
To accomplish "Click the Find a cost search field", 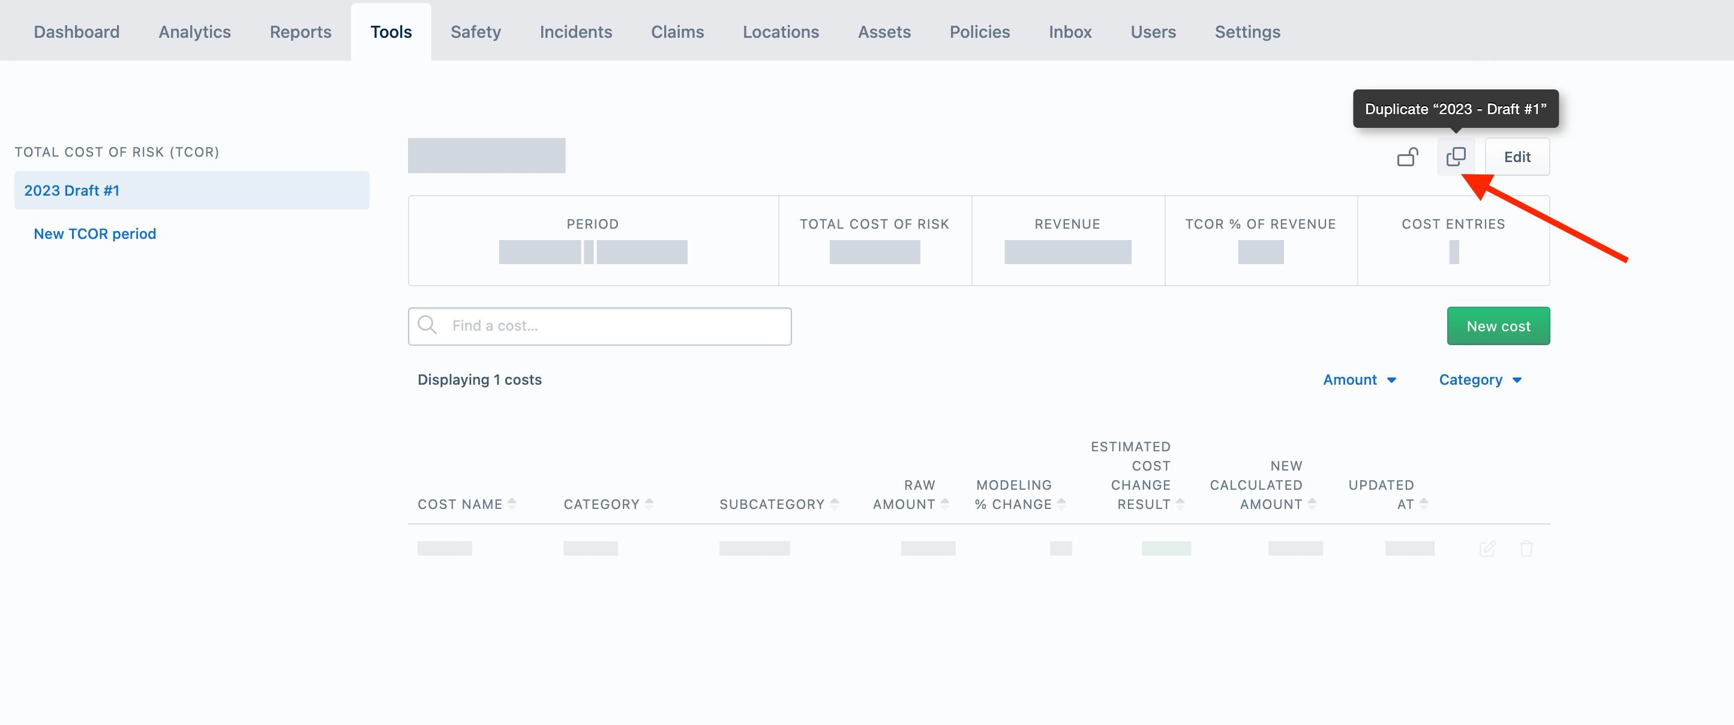I will pyautogui.click(x=600, y=326).
